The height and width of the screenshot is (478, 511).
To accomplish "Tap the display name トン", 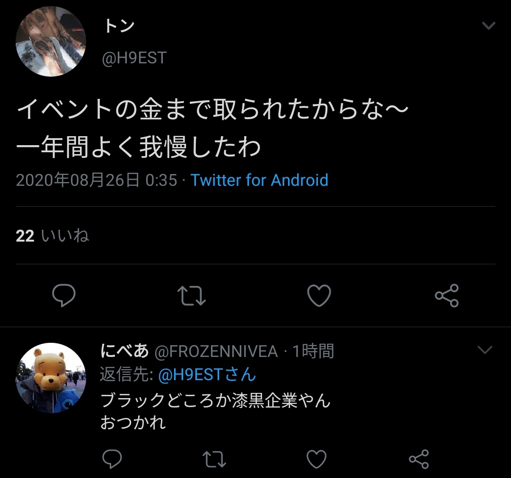I will pyautogui.click(x=119, y=26).
